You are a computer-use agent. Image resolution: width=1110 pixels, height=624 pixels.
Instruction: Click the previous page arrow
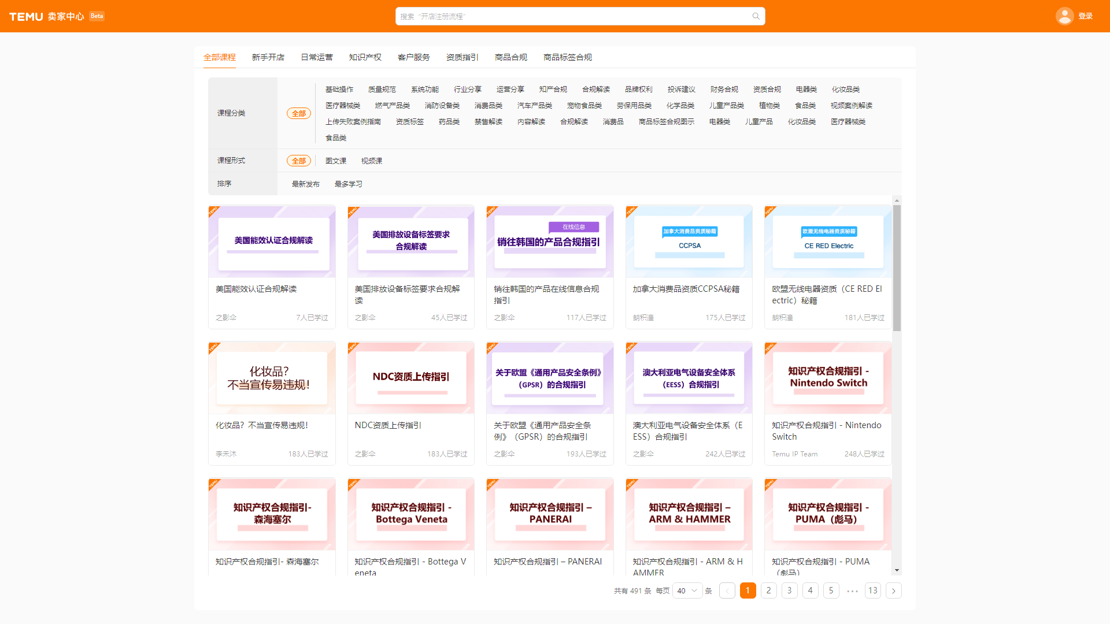727,590
